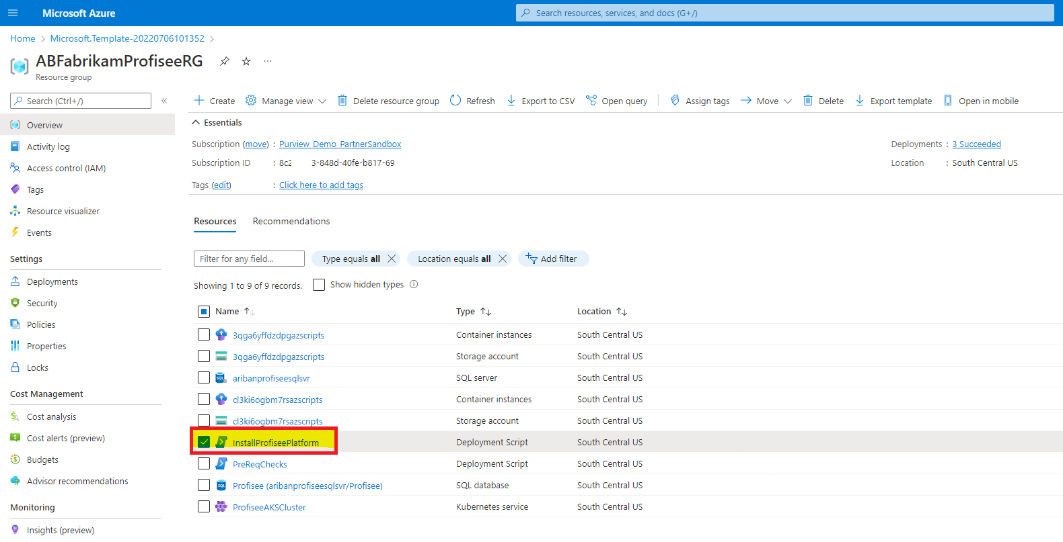Open the Azure portal hamburger menu
The height and width of the screenshot is (542, 1063).
click(x=13, y=13)
